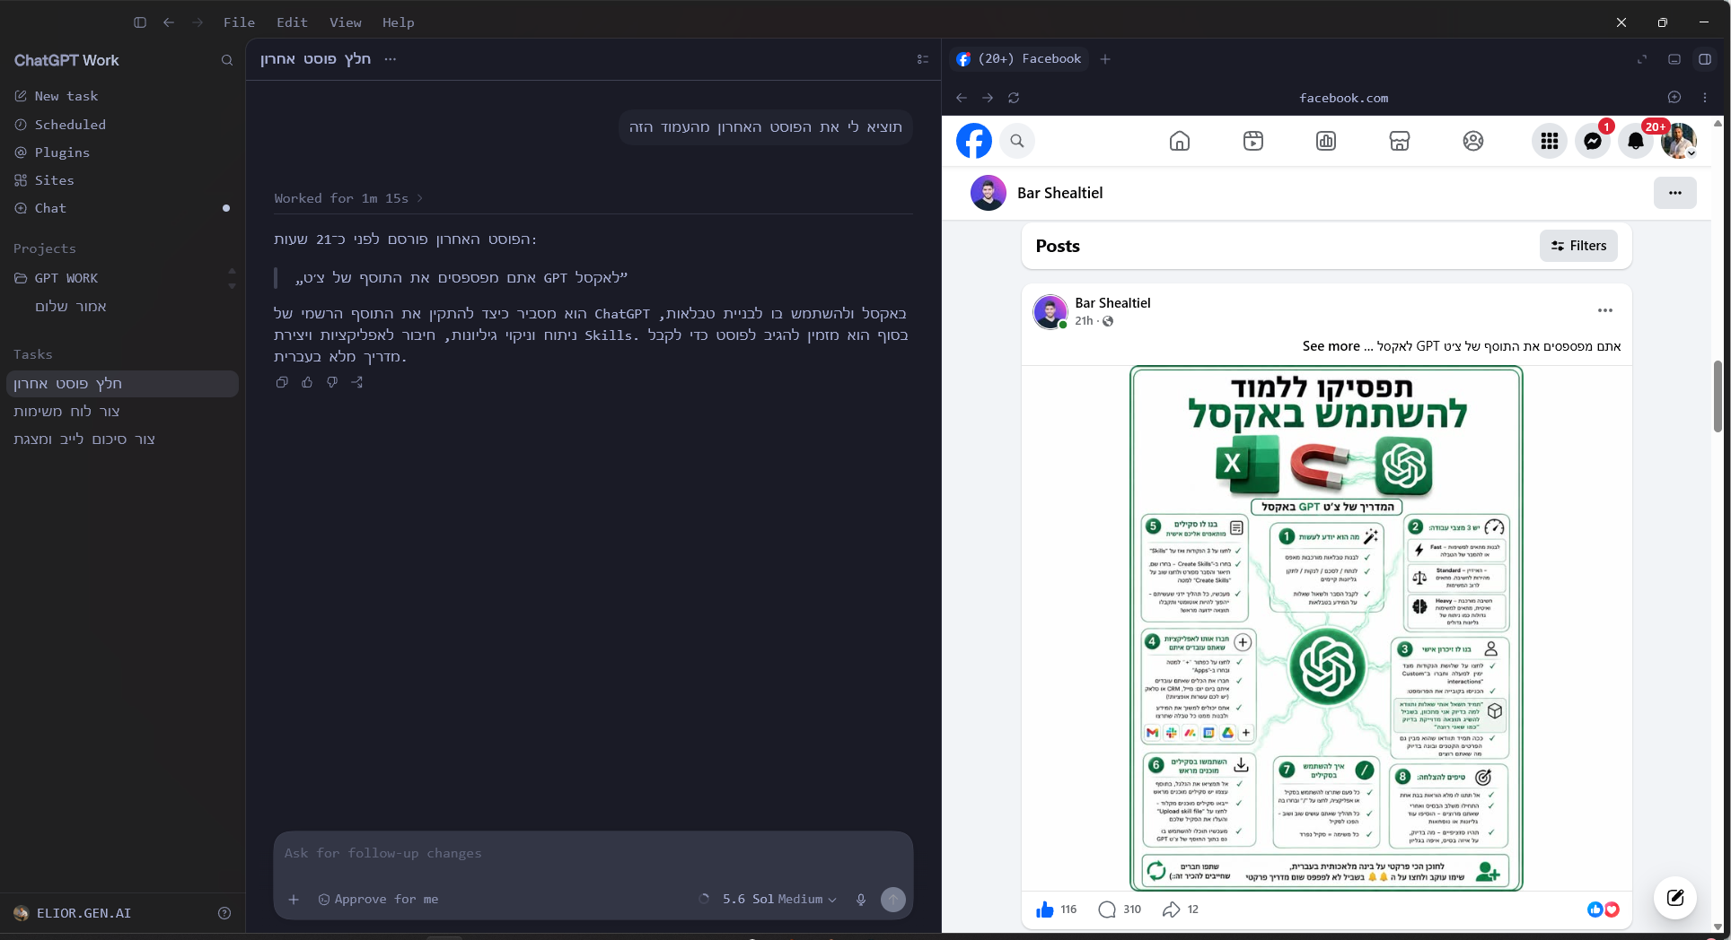Open the Help menu
The height and width of the screenshot is (940, 1731).
399,22
